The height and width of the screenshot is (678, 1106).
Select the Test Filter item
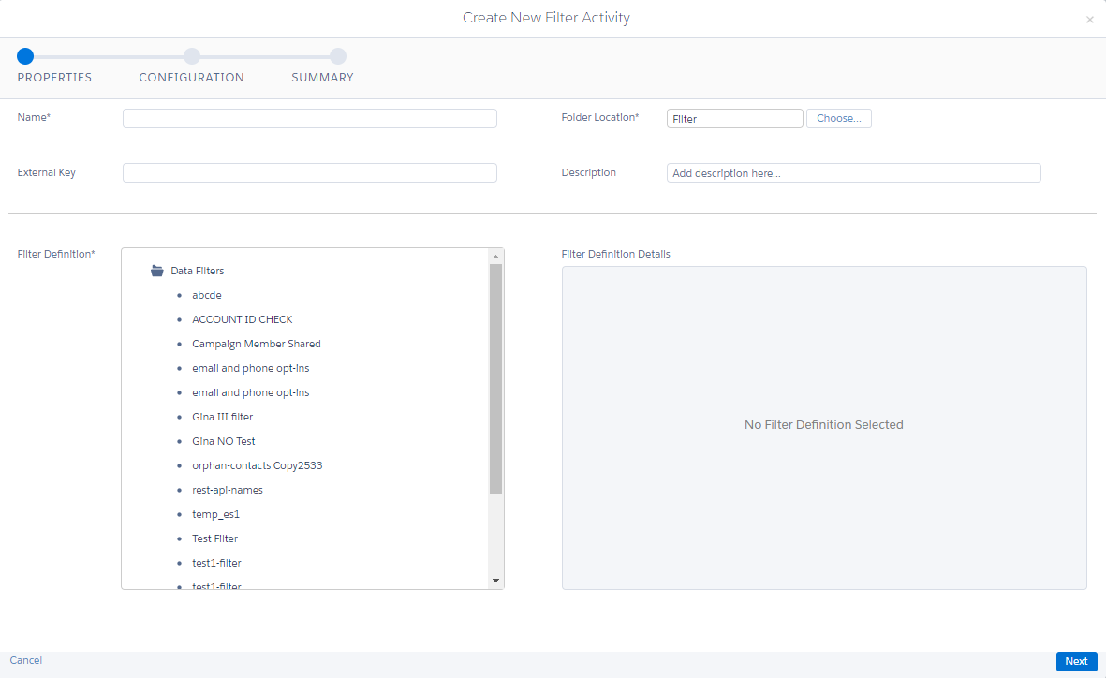tap(214, 538)
